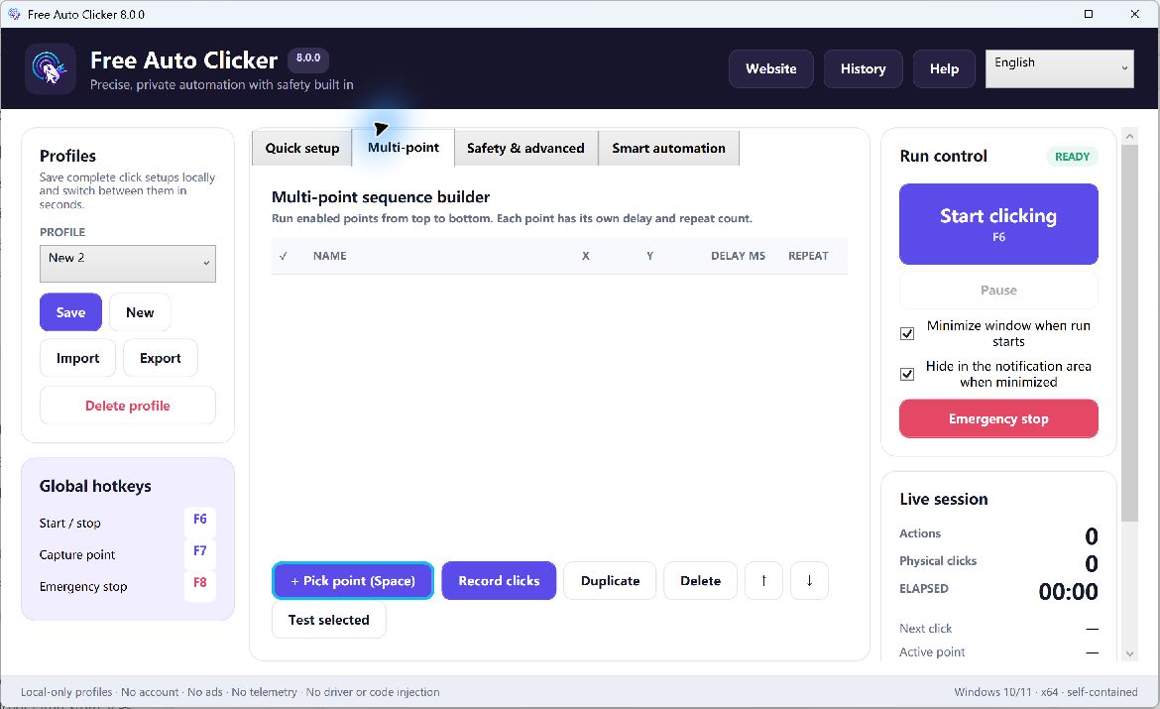Click the Delete point button
Screen dimensions: 1160x709
[701, 581]
